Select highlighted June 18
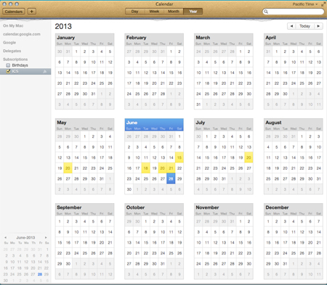The image size is (327, 285). (x=145, y=168)
